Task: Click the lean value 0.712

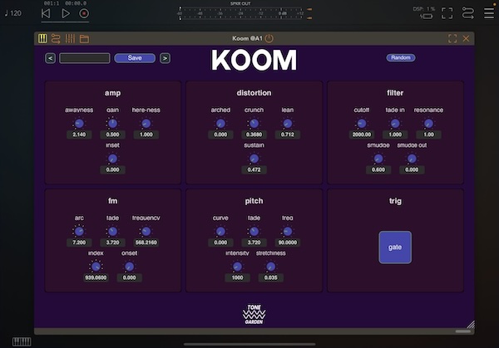Action: click(x=288, y=135)
